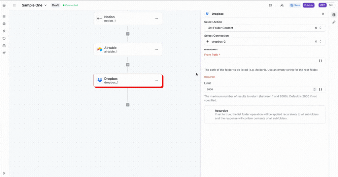Click the From Path field label
338x177 pixels.
tap(211, 55)
